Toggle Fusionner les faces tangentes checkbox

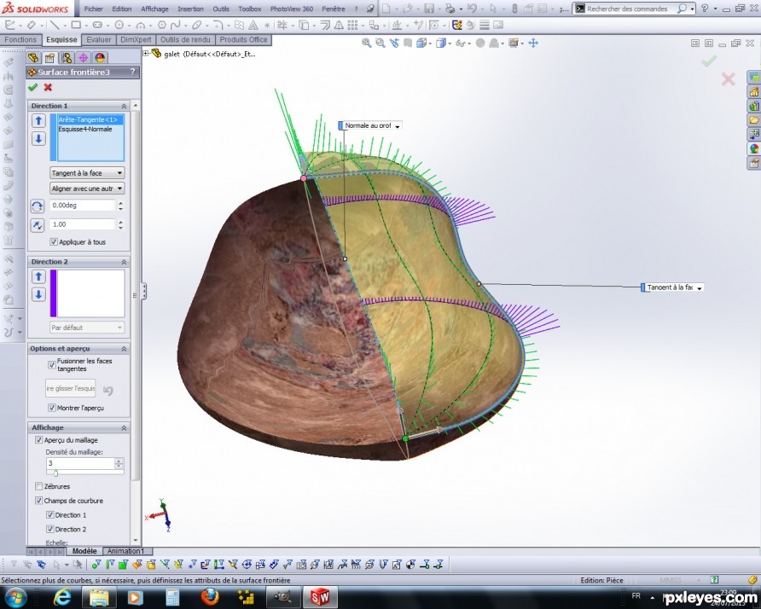click(x=52, y=364)
